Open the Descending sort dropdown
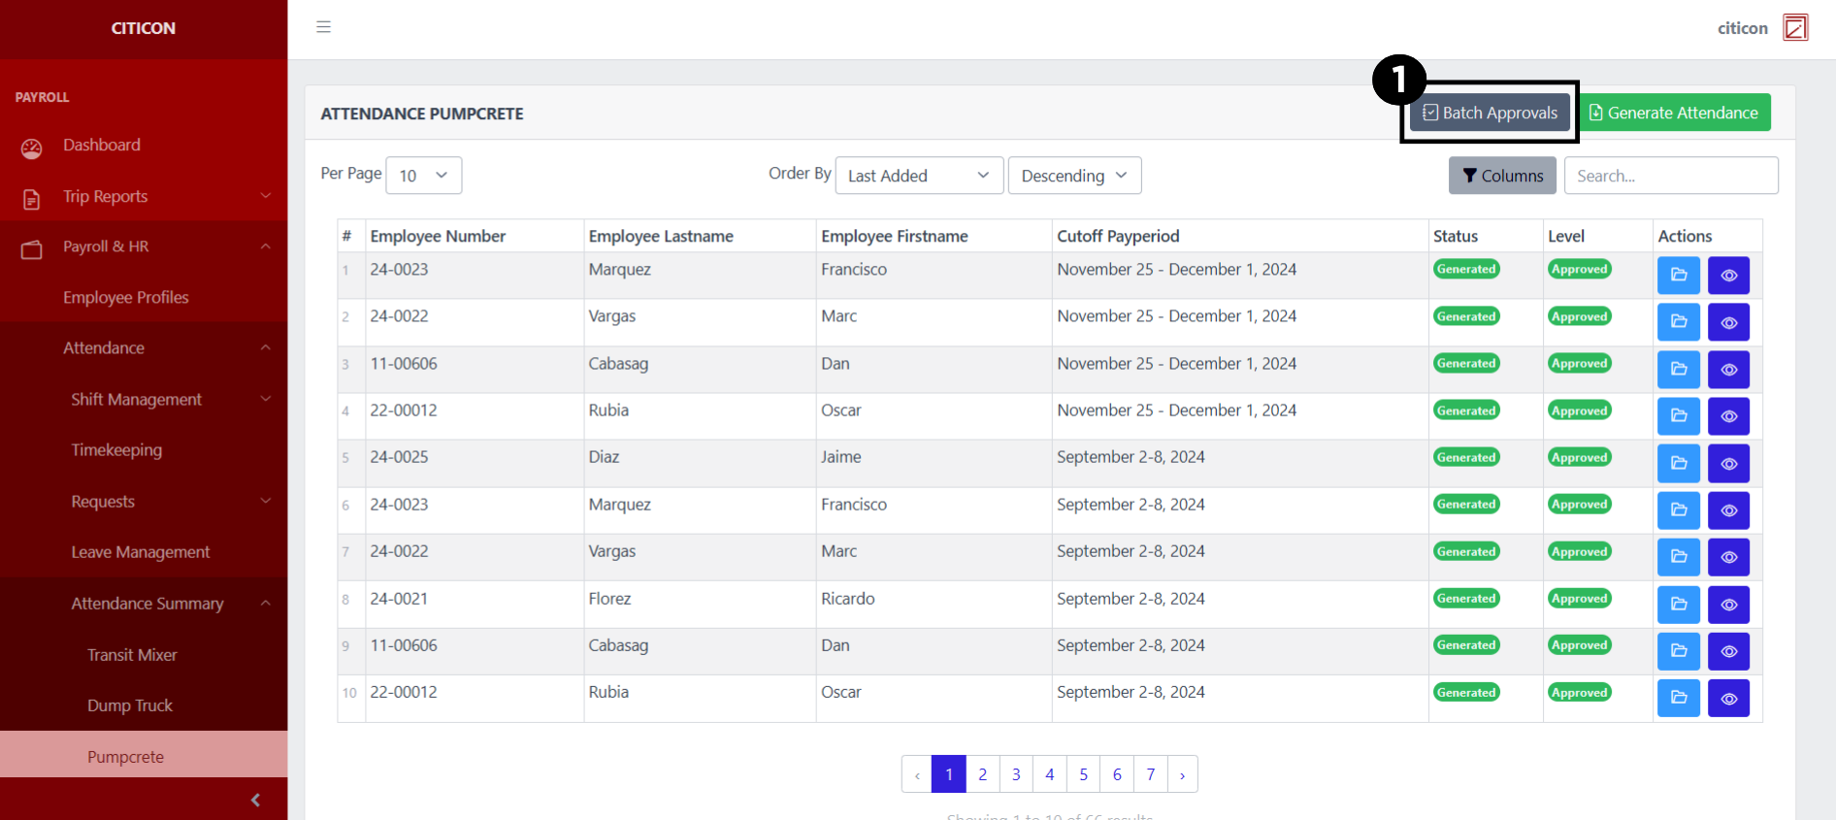Screen dimensions: 1836x820 tap(1074, 176)
